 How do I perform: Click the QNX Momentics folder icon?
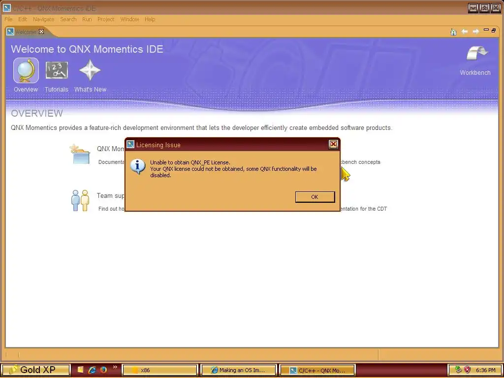point(80,154)
